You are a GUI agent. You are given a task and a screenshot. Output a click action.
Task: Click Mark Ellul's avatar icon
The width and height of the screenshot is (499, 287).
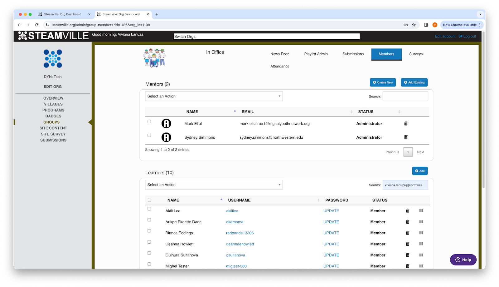(166, 124)
